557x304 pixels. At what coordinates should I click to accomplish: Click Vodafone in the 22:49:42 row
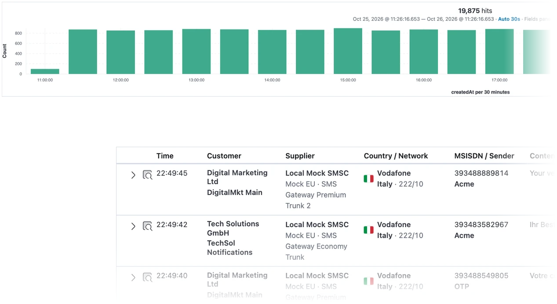click(x=394, y=224)
